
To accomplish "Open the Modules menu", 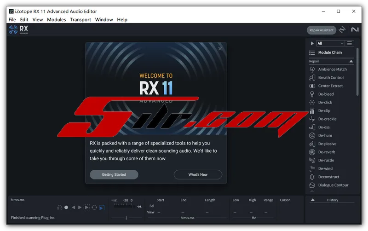I will (x=56, y=20).
